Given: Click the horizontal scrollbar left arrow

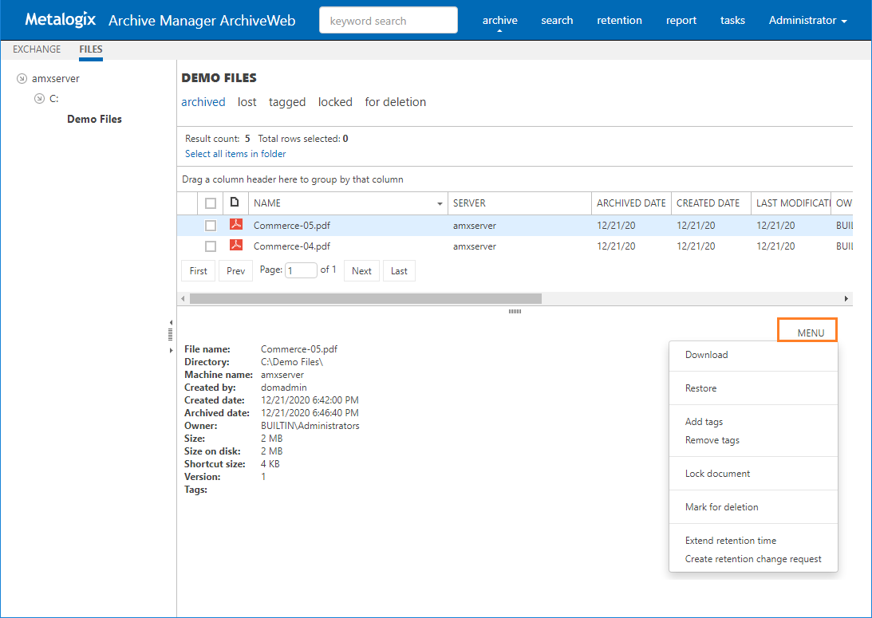Looking at the screenshot, I should pos(183,298).
